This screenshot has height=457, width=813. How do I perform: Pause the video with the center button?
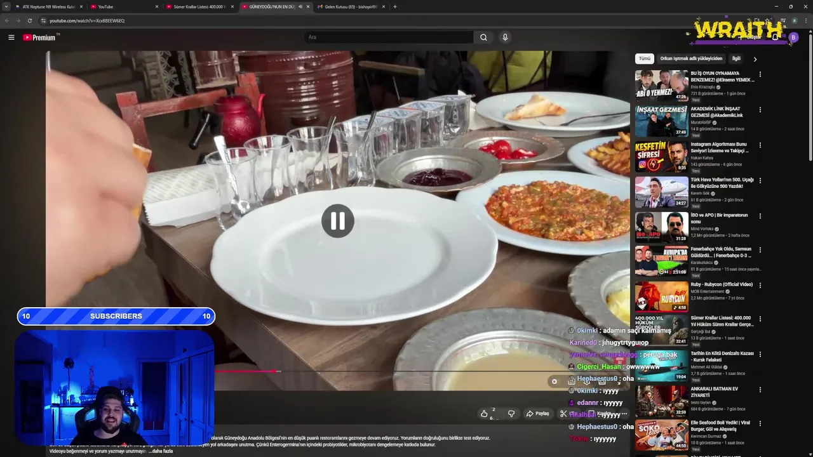pos(337,221)
